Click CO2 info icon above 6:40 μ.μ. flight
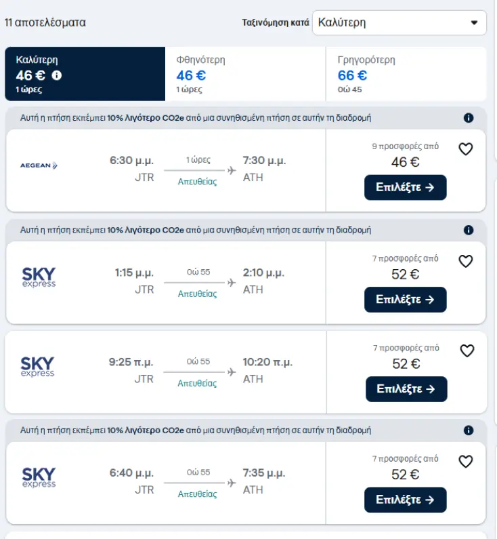Image resolution: width=497 pixels, height=539 pixels. pyautogui.click(x=469, y=431)
